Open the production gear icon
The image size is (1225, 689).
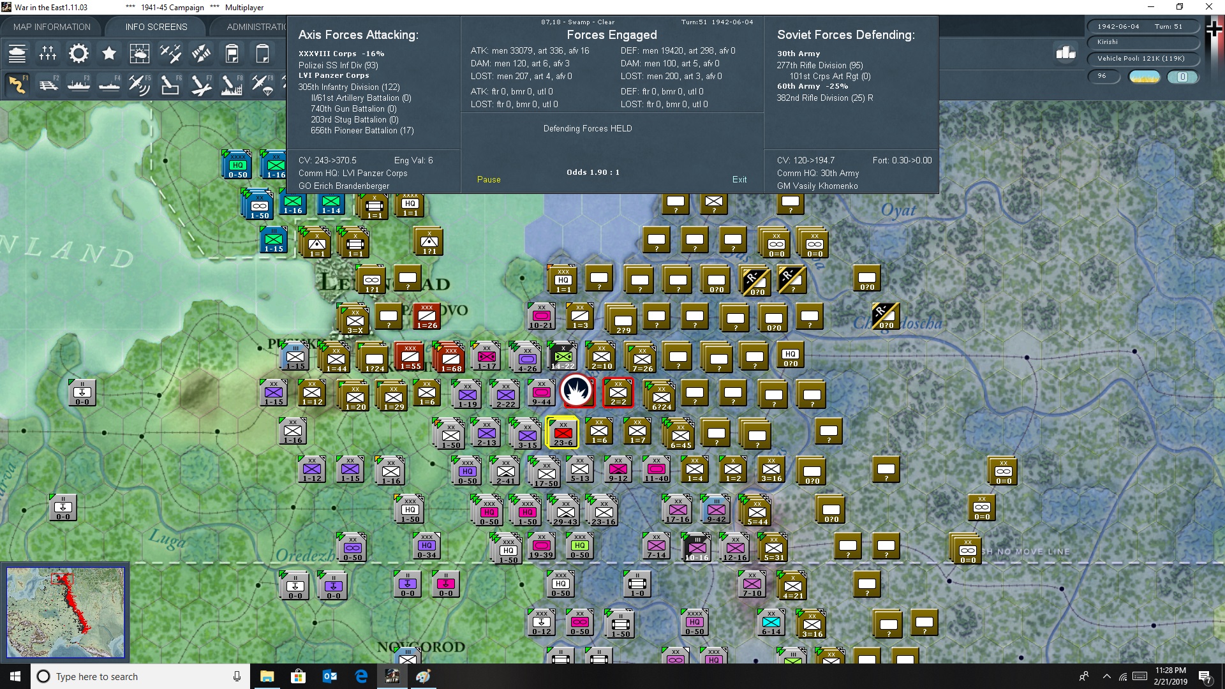click(78, 54)
